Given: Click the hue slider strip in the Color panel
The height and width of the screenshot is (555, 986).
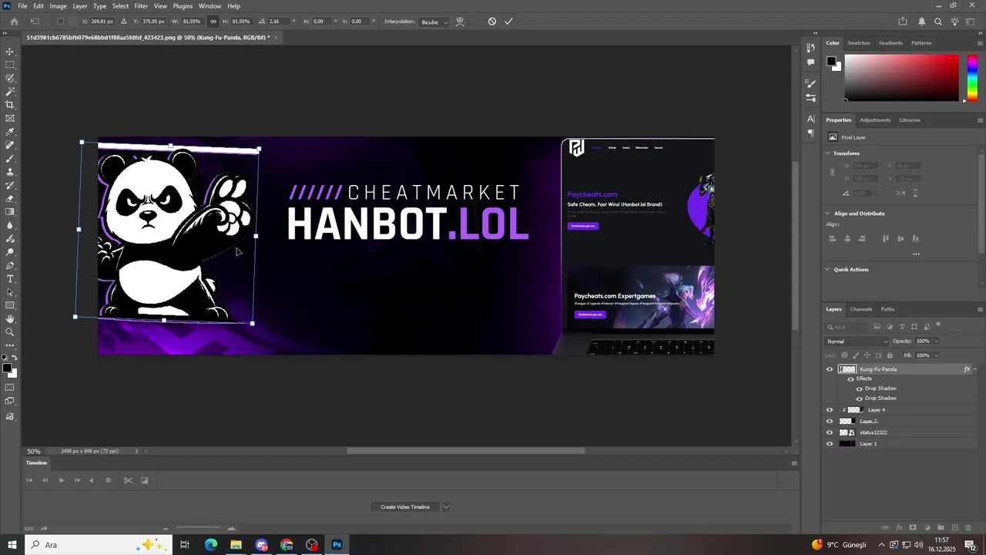Looking at the screenshot, I should pyautogui.click(x=972, y=77).
